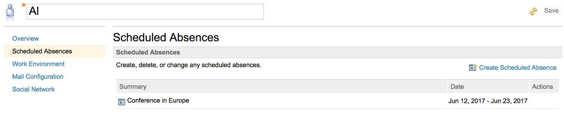Switch to the Social Network section
The width and height of the screenshot is (564, 119).
33,89
